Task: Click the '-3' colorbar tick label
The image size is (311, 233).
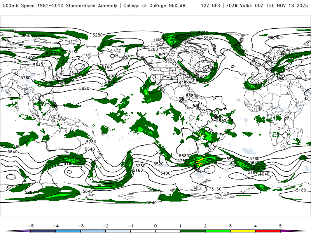Action: tap(80, 226)
